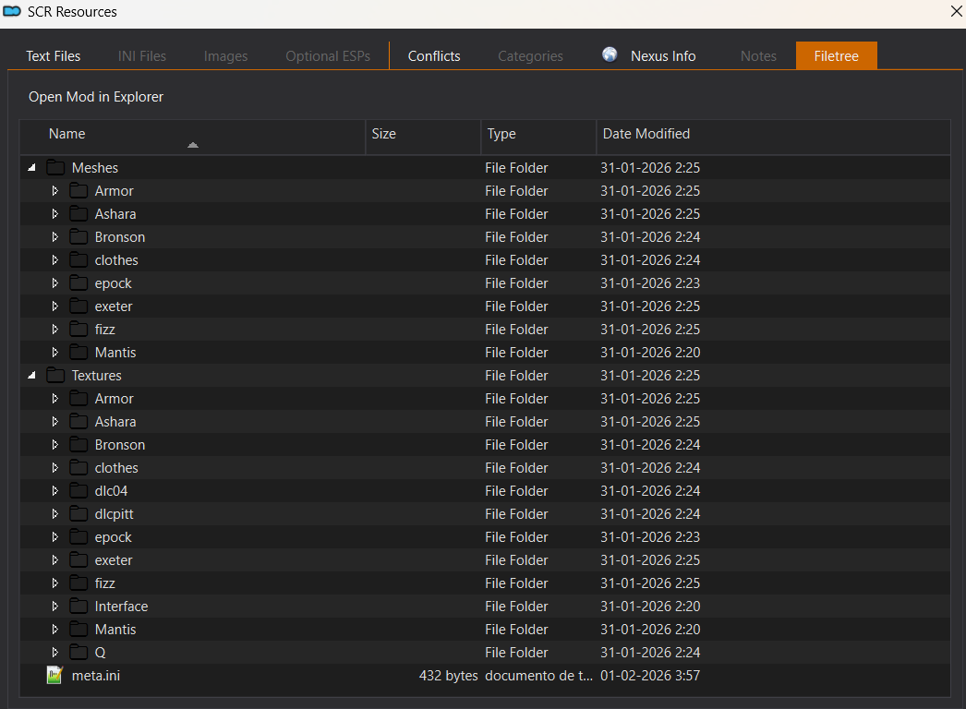Sort by the Size column header
The width and height of the screenshot is (966, 709).
pos(423,137)
